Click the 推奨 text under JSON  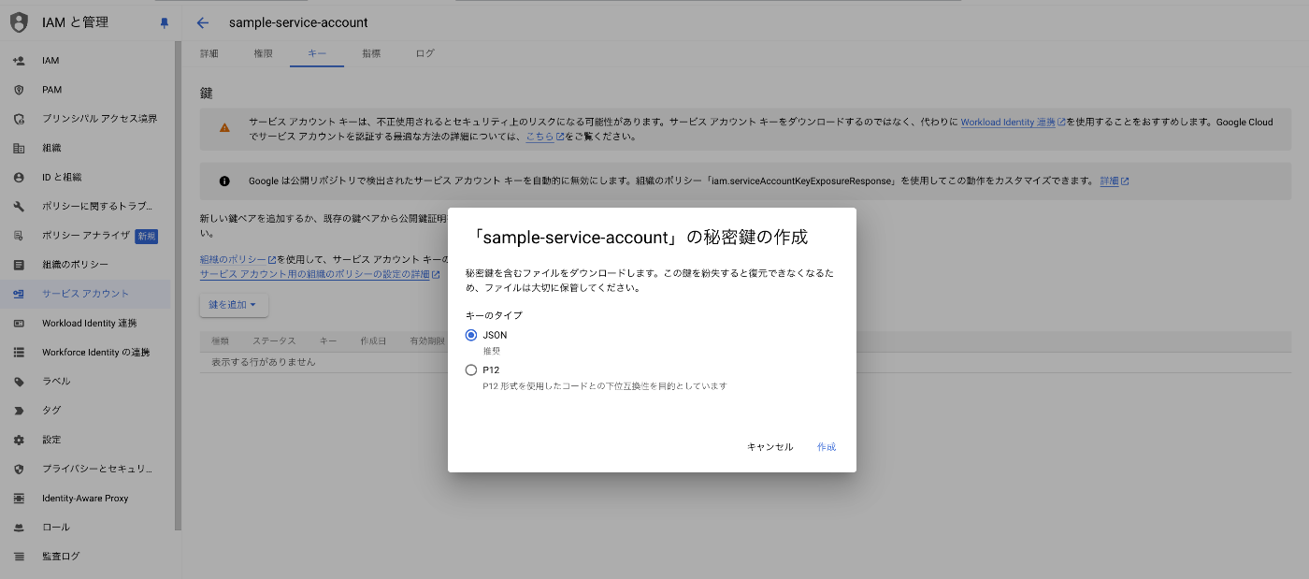coord(491,351)
